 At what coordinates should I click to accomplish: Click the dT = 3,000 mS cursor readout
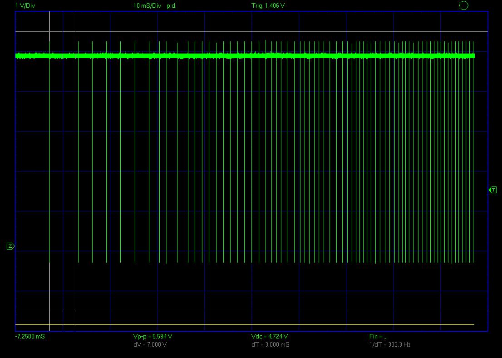(271, 344)
